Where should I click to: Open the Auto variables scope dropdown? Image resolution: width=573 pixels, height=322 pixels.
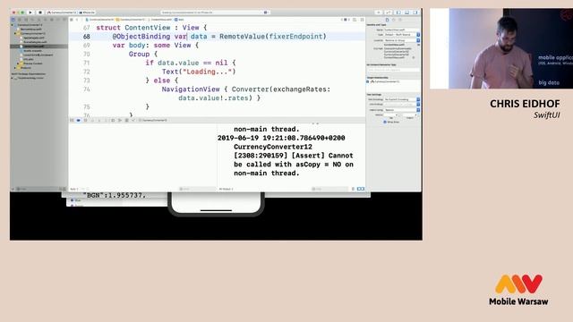pyautogui.click(x=73, y=189)
